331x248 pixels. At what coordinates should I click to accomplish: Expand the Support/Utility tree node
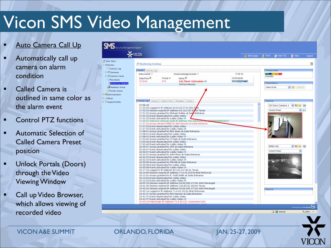103,102
